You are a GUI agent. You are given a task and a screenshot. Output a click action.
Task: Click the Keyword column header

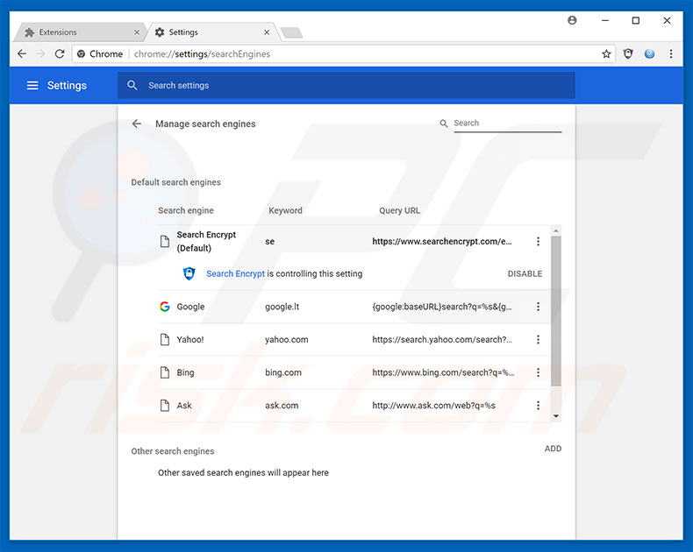[285, 210]
